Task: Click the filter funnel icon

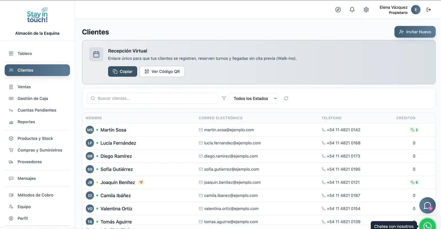Action: (x=224, y=98)
